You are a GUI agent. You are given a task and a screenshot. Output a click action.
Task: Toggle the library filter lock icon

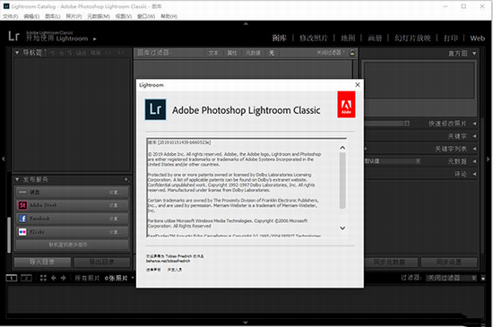click(x=352, y=53)
